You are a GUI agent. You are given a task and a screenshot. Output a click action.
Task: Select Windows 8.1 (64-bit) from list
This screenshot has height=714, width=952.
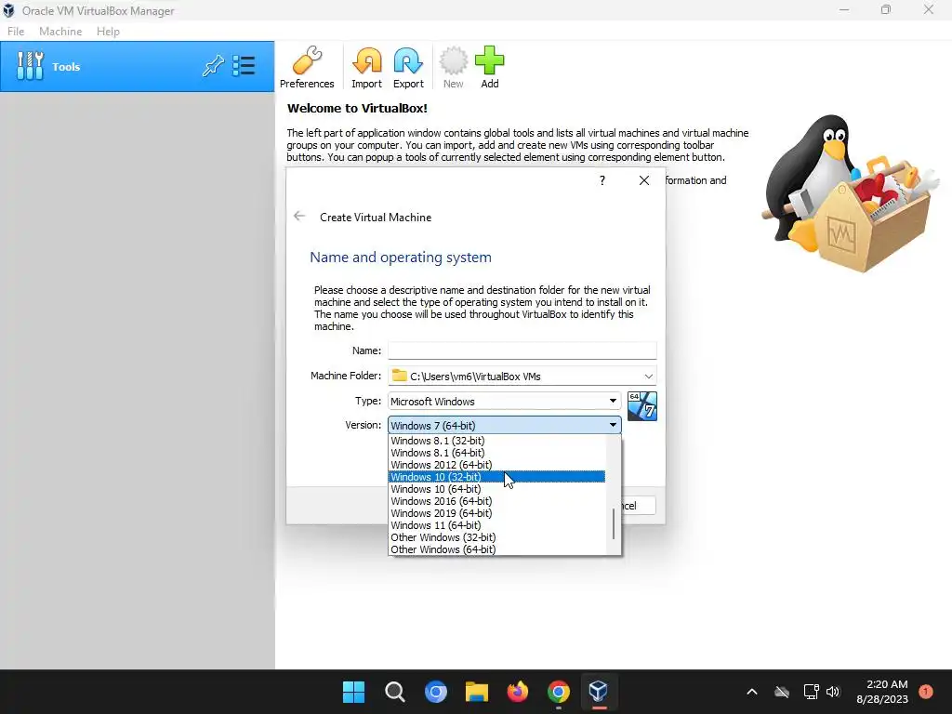click(x=496, y=453)
